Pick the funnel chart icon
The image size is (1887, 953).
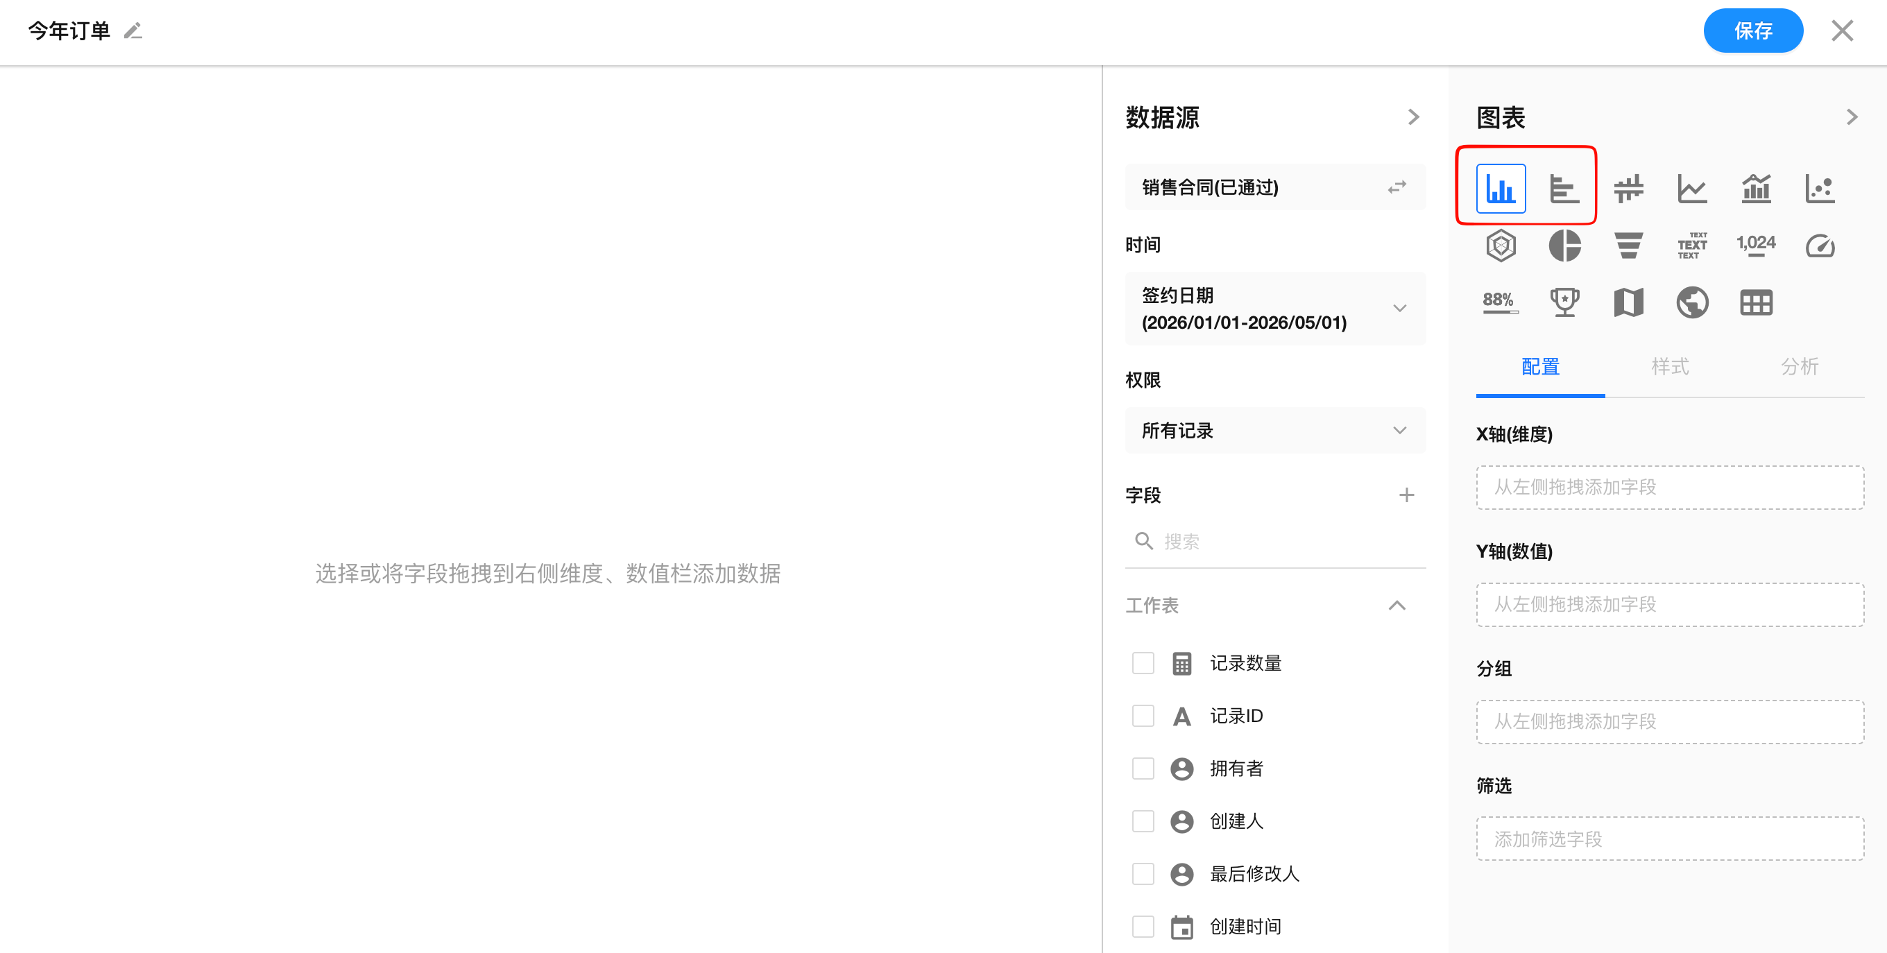coord(1628,246)
